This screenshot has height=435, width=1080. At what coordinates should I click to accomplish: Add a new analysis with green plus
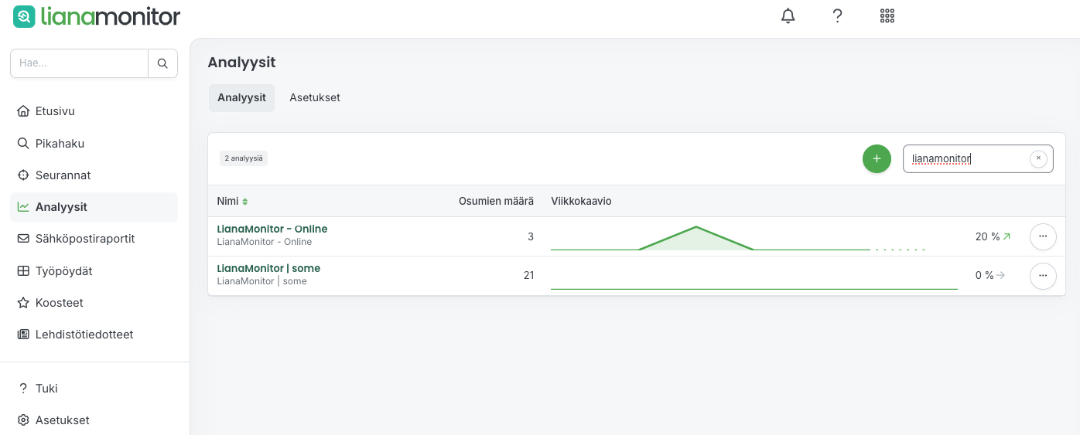pos(877,159)
